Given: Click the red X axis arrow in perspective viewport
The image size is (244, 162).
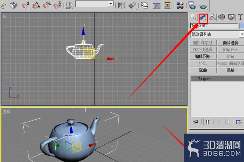Looking at the screenshot, I should 92,145.
